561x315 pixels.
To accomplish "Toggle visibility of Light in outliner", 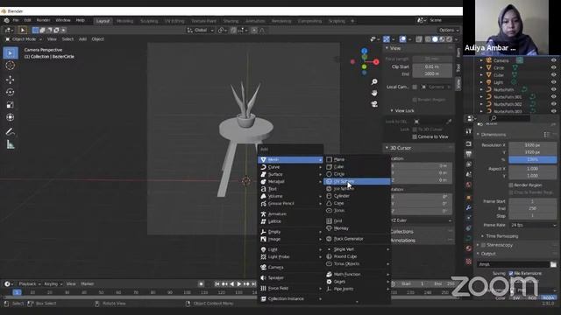I will tap(553, 82).
